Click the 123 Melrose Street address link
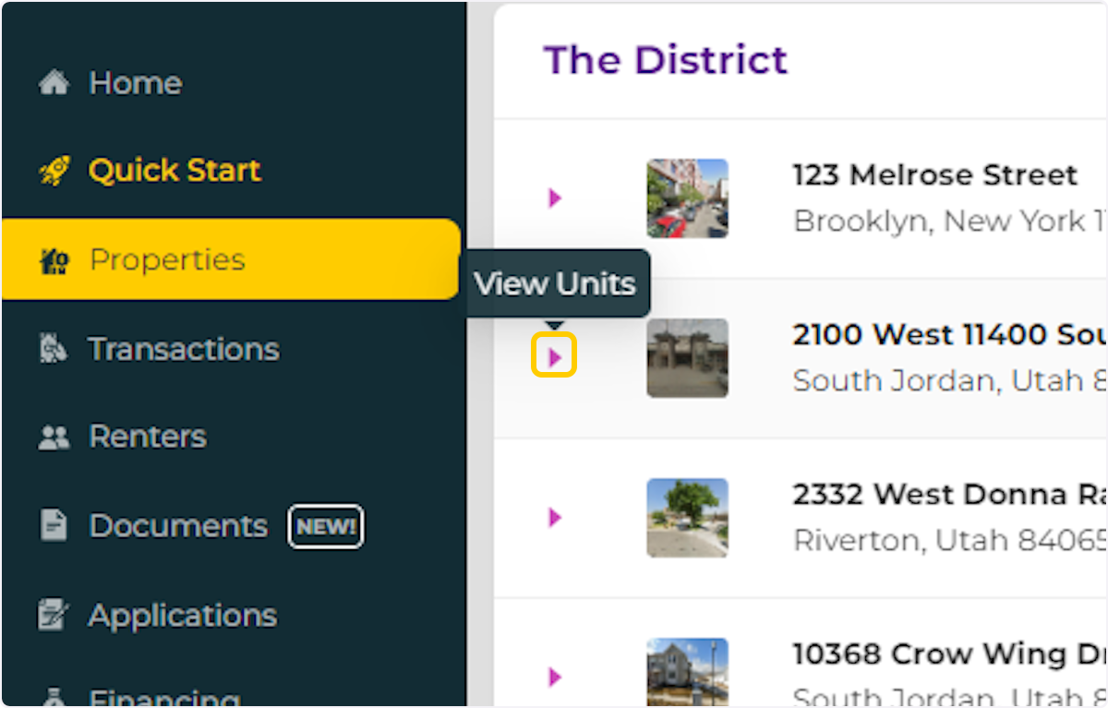Screen dimensions: 1108x708 (x=934, y=174)
